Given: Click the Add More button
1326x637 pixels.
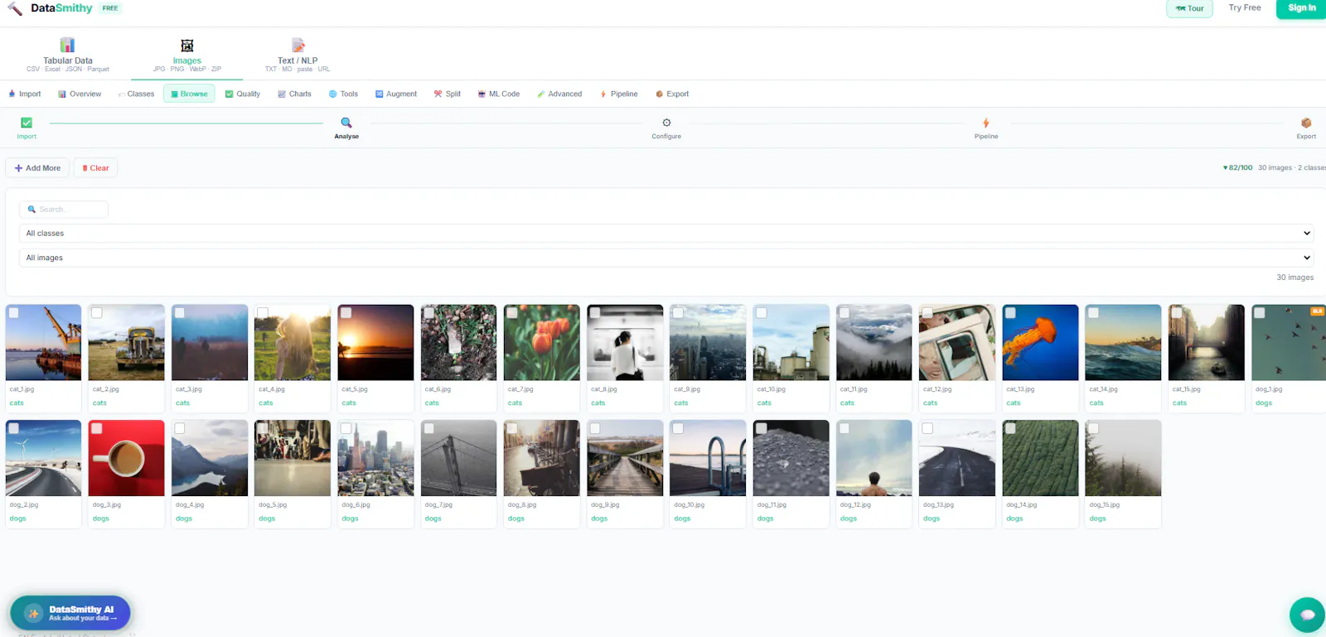Looking at the screenshot, I should [x=37, y=168].
